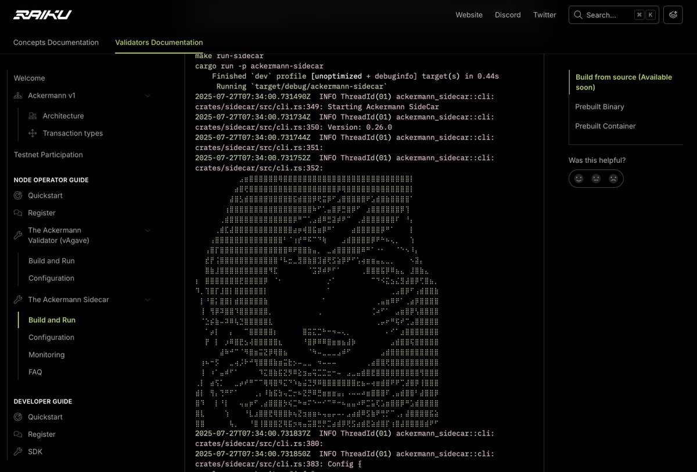Click DEVELOPER GUIDE heading
Image resolution: width=697 pixels, height=472 pixels.
pos(43,402)
